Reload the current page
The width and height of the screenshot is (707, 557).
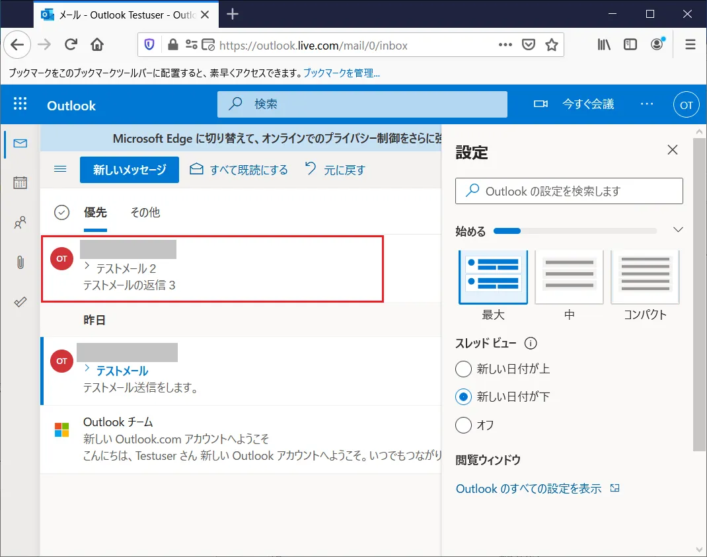pyautogui.click(x=71, y=44)
